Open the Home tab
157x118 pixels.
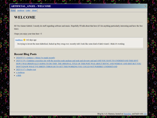13,10
